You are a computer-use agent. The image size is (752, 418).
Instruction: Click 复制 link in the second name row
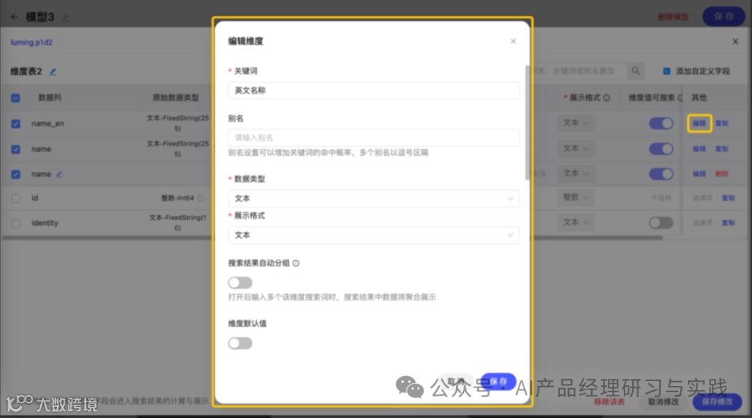722,149
